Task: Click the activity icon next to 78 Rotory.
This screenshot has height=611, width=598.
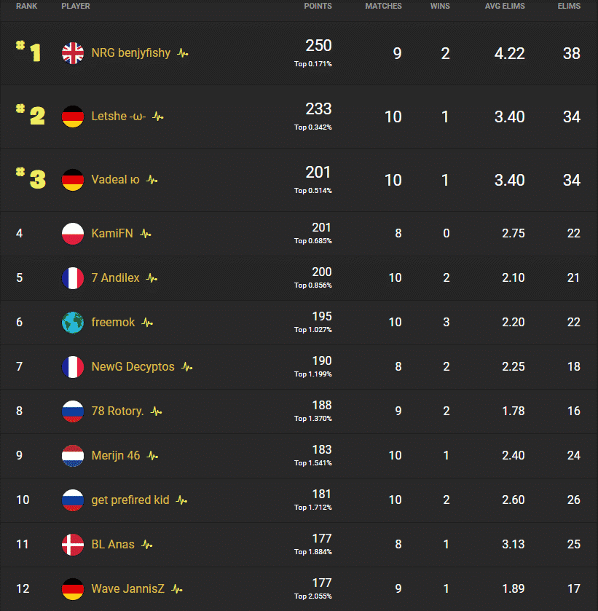Action: click(x=154, y=411)
